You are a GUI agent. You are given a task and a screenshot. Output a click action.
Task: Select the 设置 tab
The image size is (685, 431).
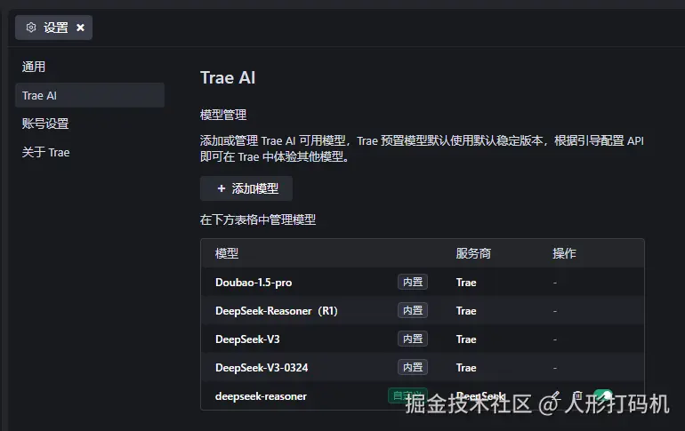click(53, 28)
